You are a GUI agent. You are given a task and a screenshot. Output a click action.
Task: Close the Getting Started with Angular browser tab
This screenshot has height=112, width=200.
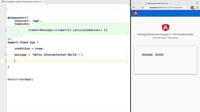click(172, 3)
